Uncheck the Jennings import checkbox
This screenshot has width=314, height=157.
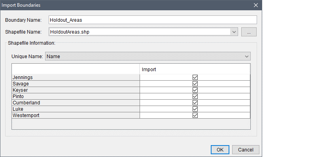195,77
